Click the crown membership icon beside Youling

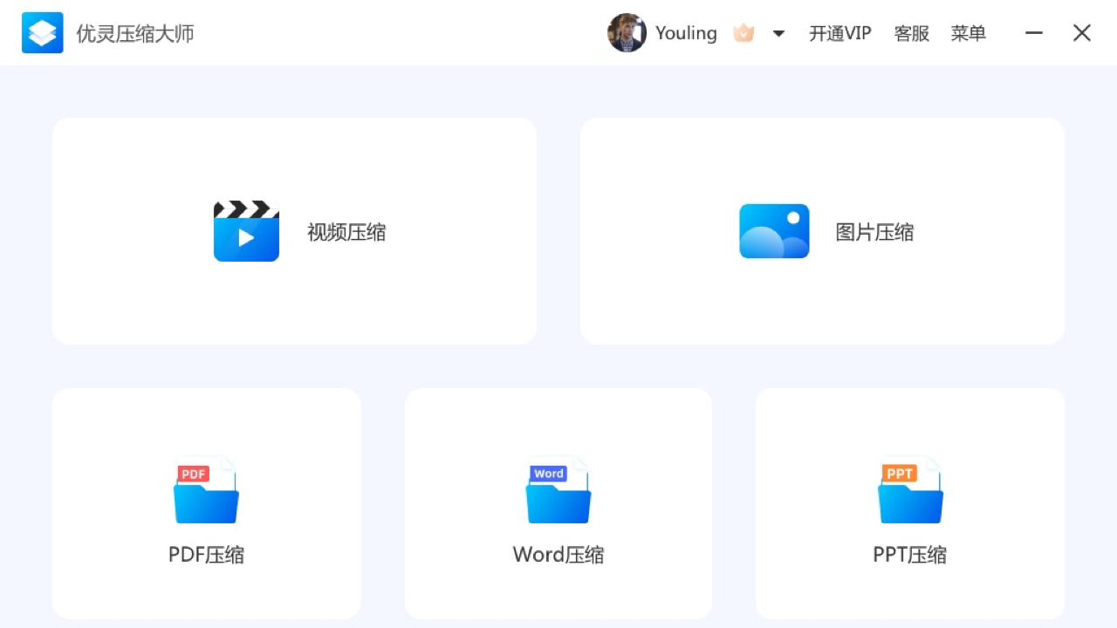744,32
